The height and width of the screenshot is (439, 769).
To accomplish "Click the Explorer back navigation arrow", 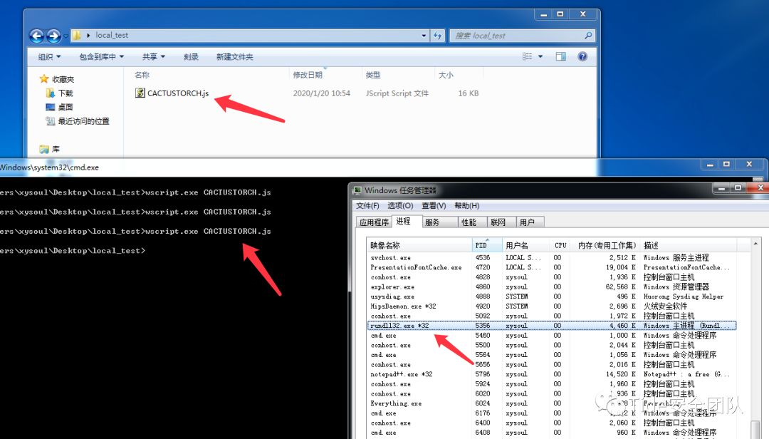I will pyautogui.click(x=37, y=36).
